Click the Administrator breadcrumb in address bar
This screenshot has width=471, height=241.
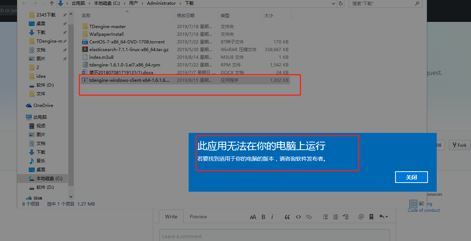coord(161,3)
